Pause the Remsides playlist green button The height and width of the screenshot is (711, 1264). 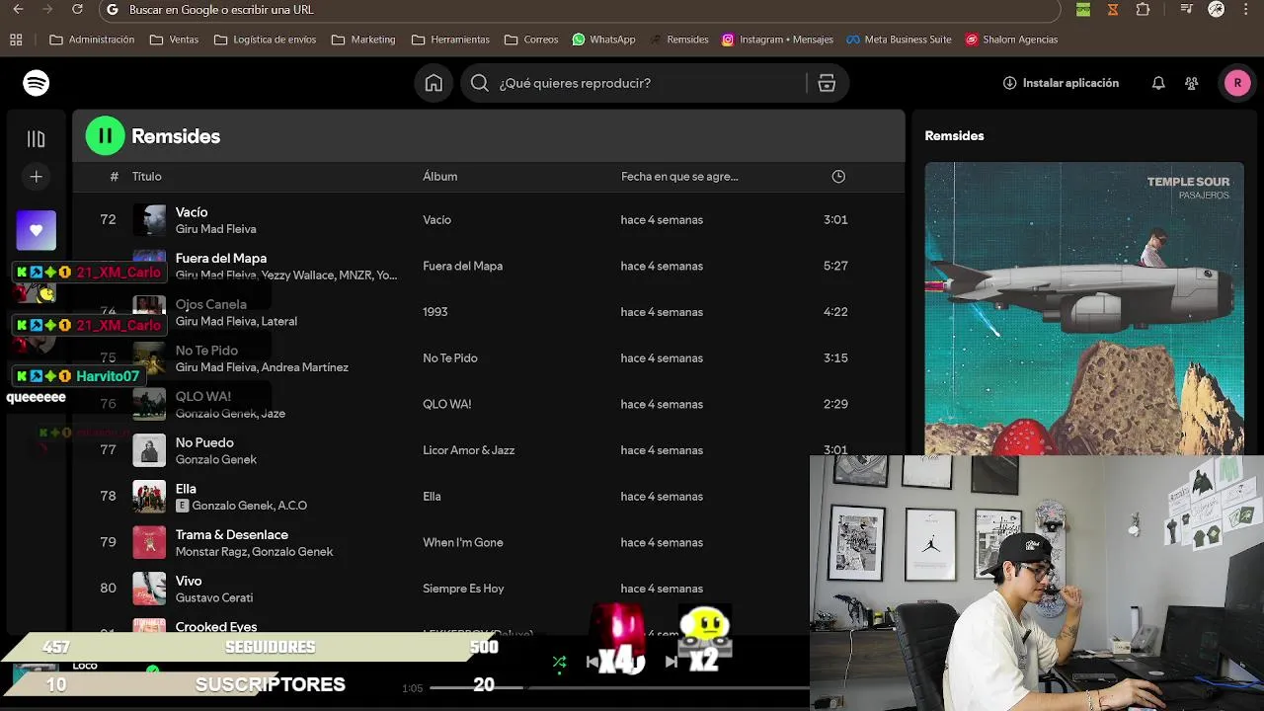tap(106, 136)
